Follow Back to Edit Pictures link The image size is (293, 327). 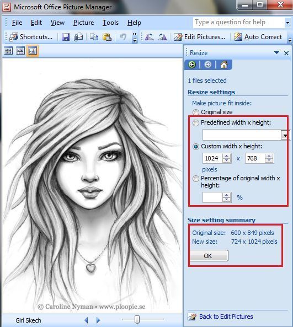pos(226,317)
